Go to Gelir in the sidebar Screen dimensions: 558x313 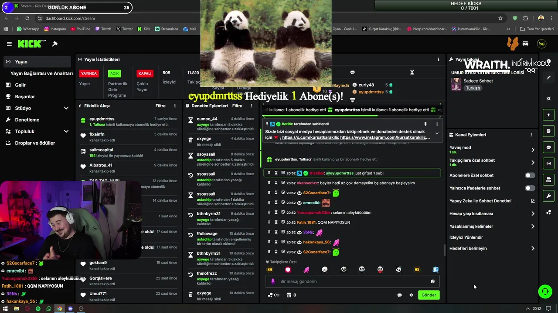click(x=20, y=85)
